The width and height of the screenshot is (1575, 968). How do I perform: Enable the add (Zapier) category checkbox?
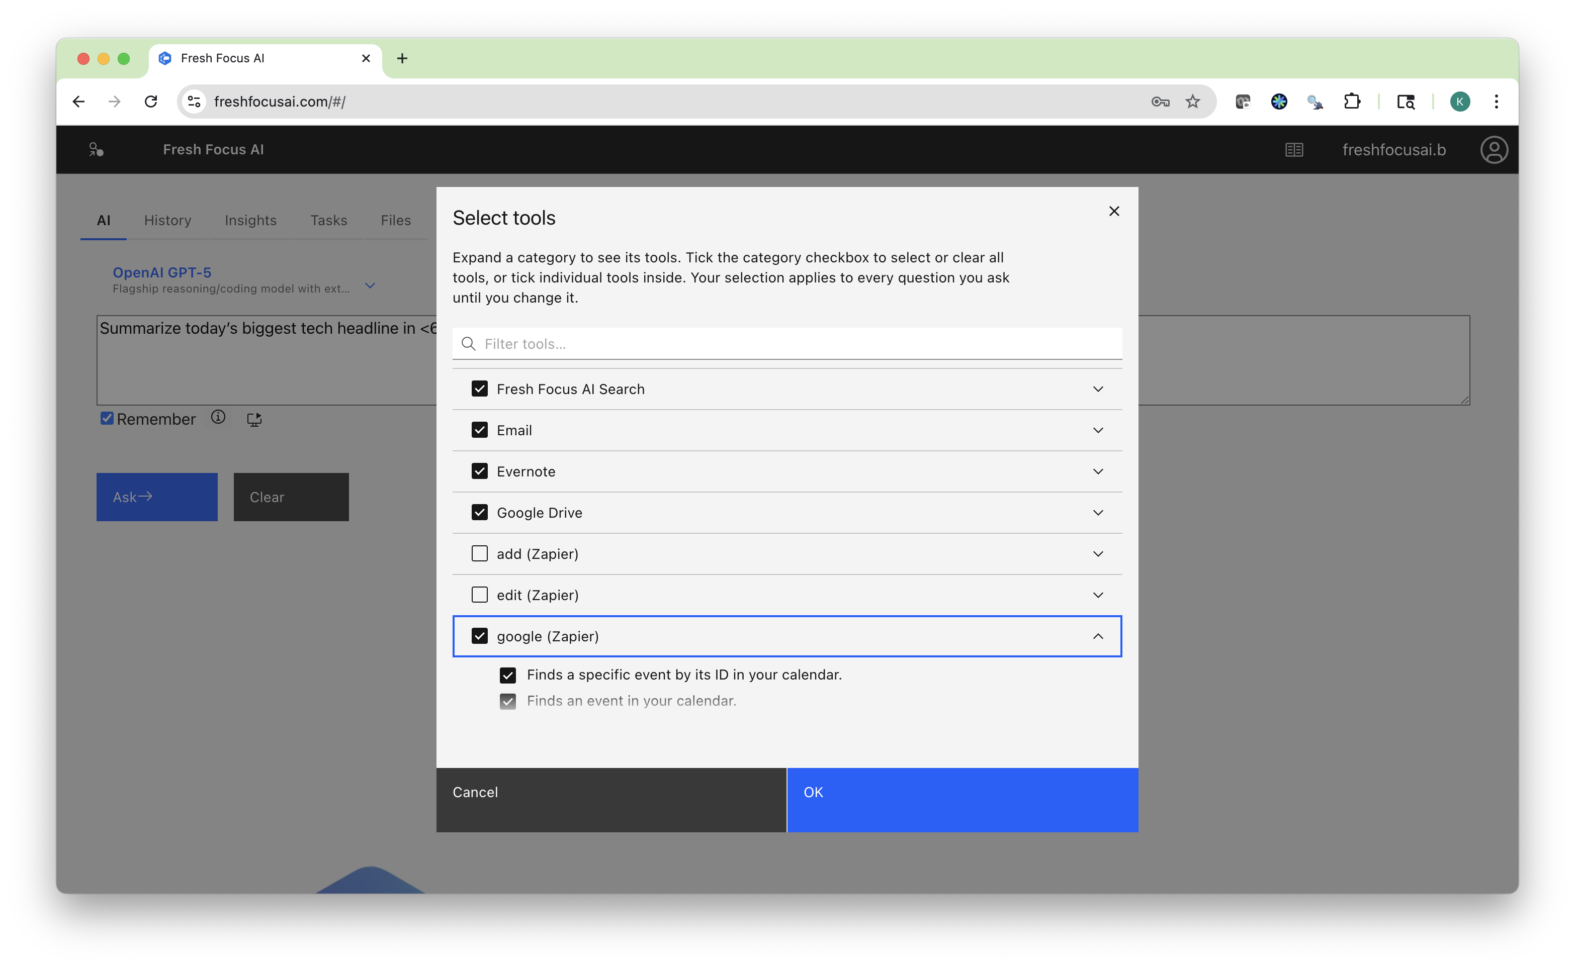[480, 553]
